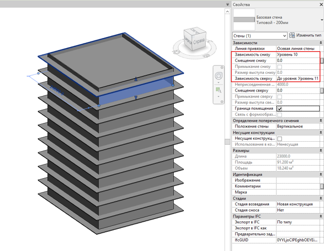Image resolution: width=324 pixels, height=251 pixels.
Task: Collapse the Параметры IFC section
Action: [321, 216]
